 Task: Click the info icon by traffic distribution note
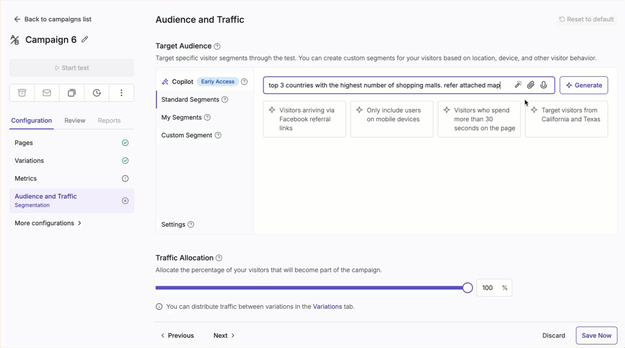(x=159, y=307)
